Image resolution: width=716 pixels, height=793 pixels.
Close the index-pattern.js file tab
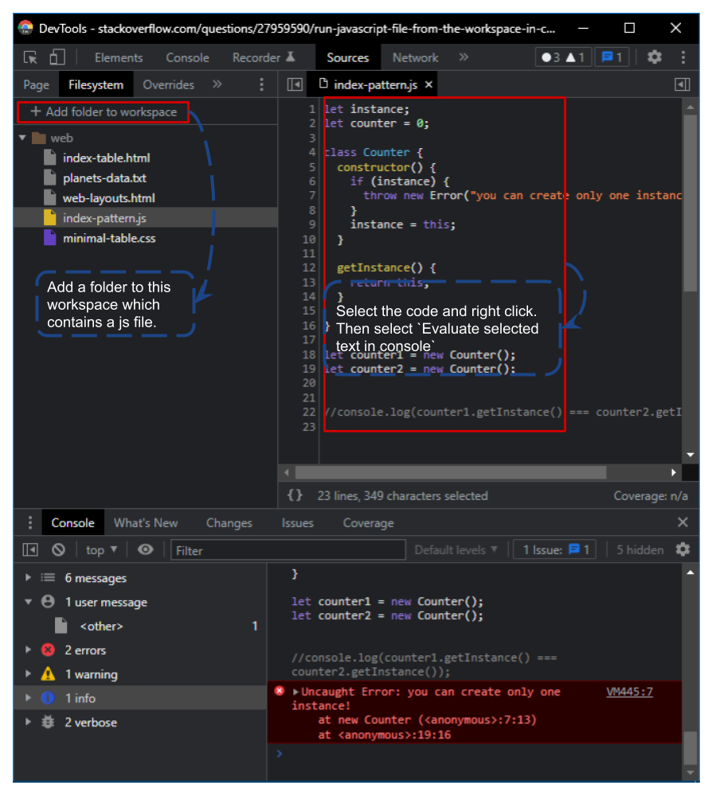[428, 84]
